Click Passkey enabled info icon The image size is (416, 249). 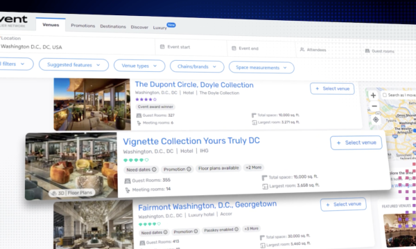[x=236, y=230]
